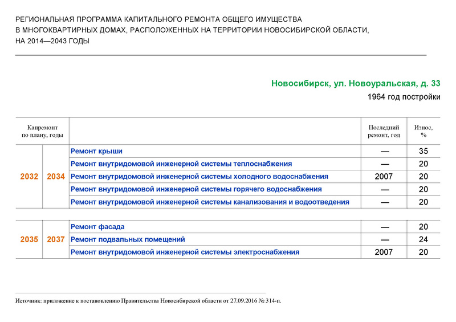This screenshot has height=322, width=456.
Task: Click the 'Капремонт по плану, годы' column header
Action: [x=42, y=131]
